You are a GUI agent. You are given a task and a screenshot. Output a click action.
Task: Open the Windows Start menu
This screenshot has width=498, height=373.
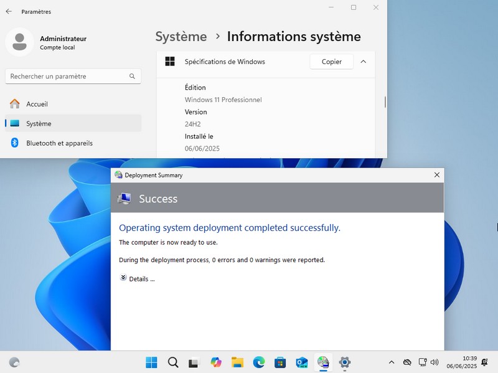[151, 362]
